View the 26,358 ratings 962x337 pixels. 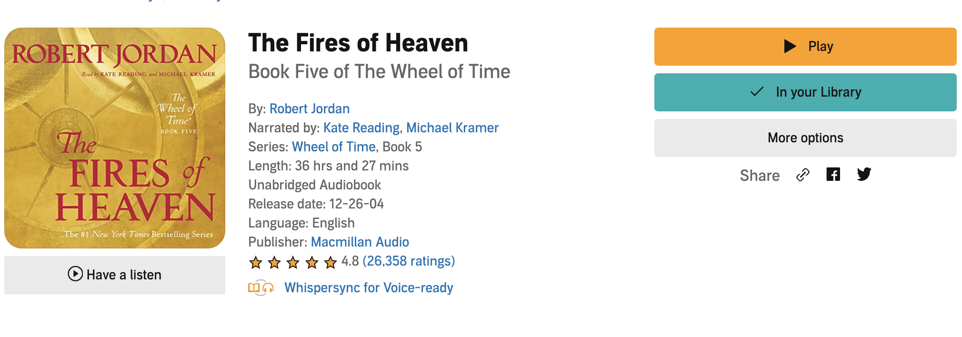409,261
